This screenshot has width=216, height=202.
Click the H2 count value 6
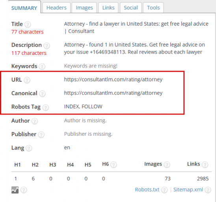click(x=33, y=179)
